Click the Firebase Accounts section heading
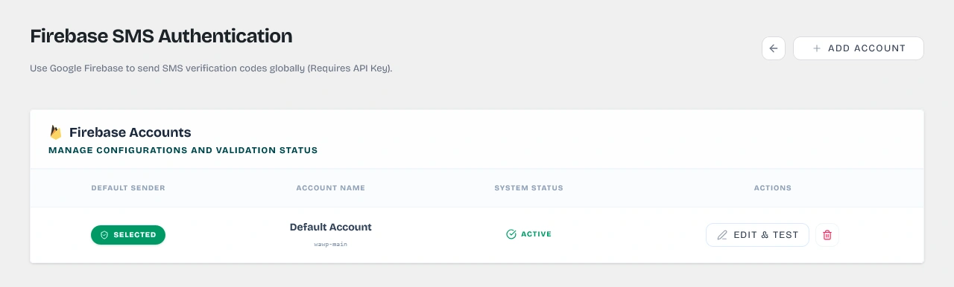 pyautogui.click(x=130, y=132)
